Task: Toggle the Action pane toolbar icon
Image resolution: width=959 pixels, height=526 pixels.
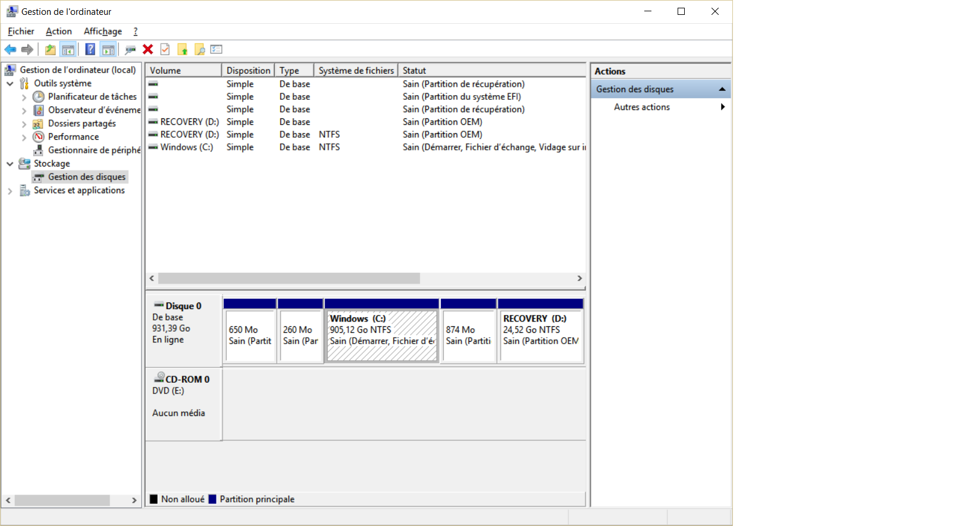Action: coord(108,49)
